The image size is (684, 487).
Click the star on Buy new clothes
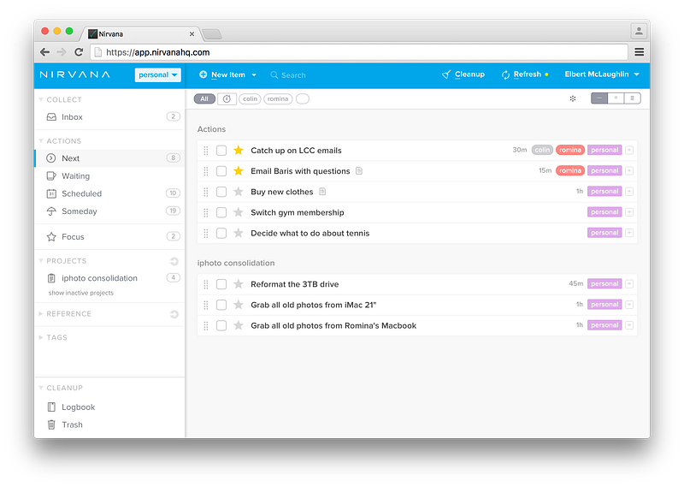click(239, 192)
